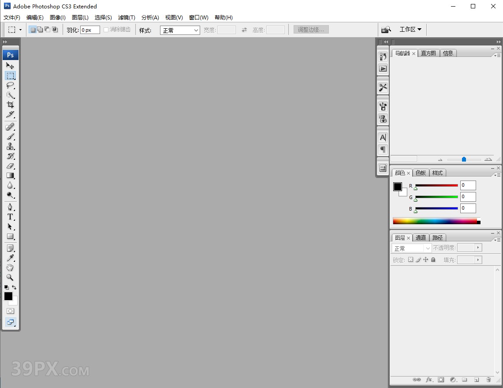Select the Horizontal Type tool

click(11, 217)
